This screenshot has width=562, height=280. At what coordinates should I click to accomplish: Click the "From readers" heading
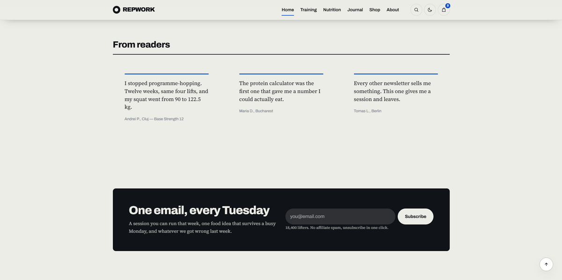[x=141, y=44]
